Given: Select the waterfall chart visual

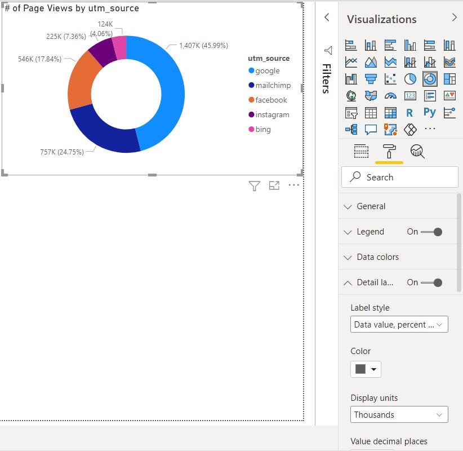Looking at the screenshot, I should point(351,79).
